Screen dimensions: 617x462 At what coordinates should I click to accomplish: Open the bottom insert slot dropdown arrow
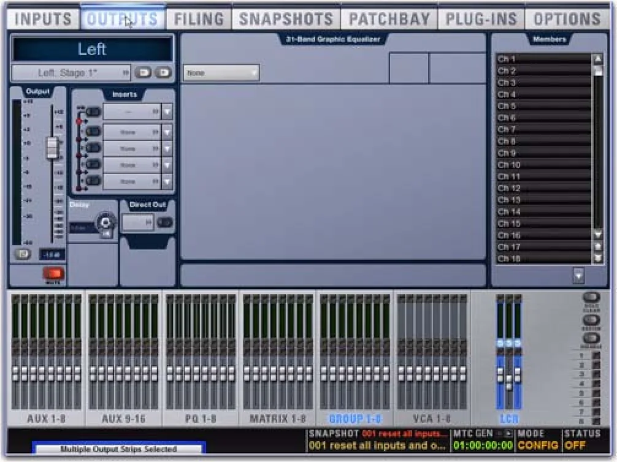167,181
